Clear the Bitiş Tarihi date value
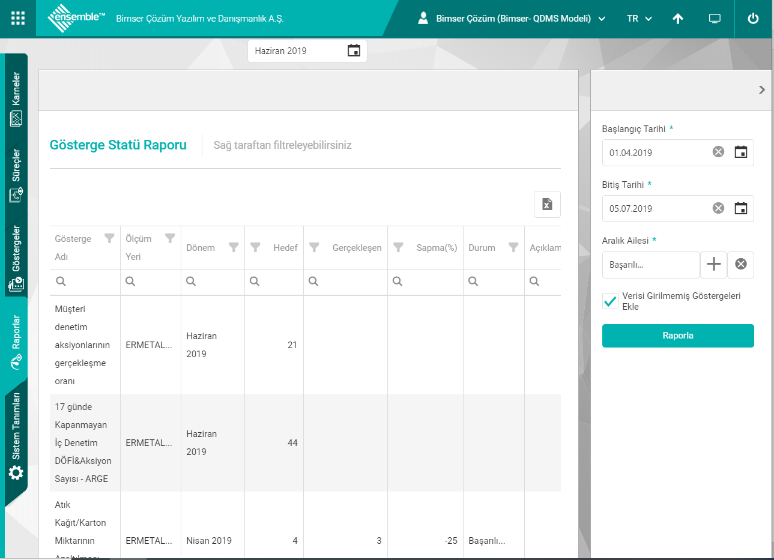This screenshot has height=560, width=774. 718,208
